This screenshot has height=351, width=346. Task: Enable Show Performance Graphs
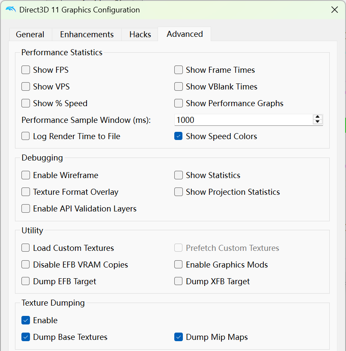click(179, 104)
